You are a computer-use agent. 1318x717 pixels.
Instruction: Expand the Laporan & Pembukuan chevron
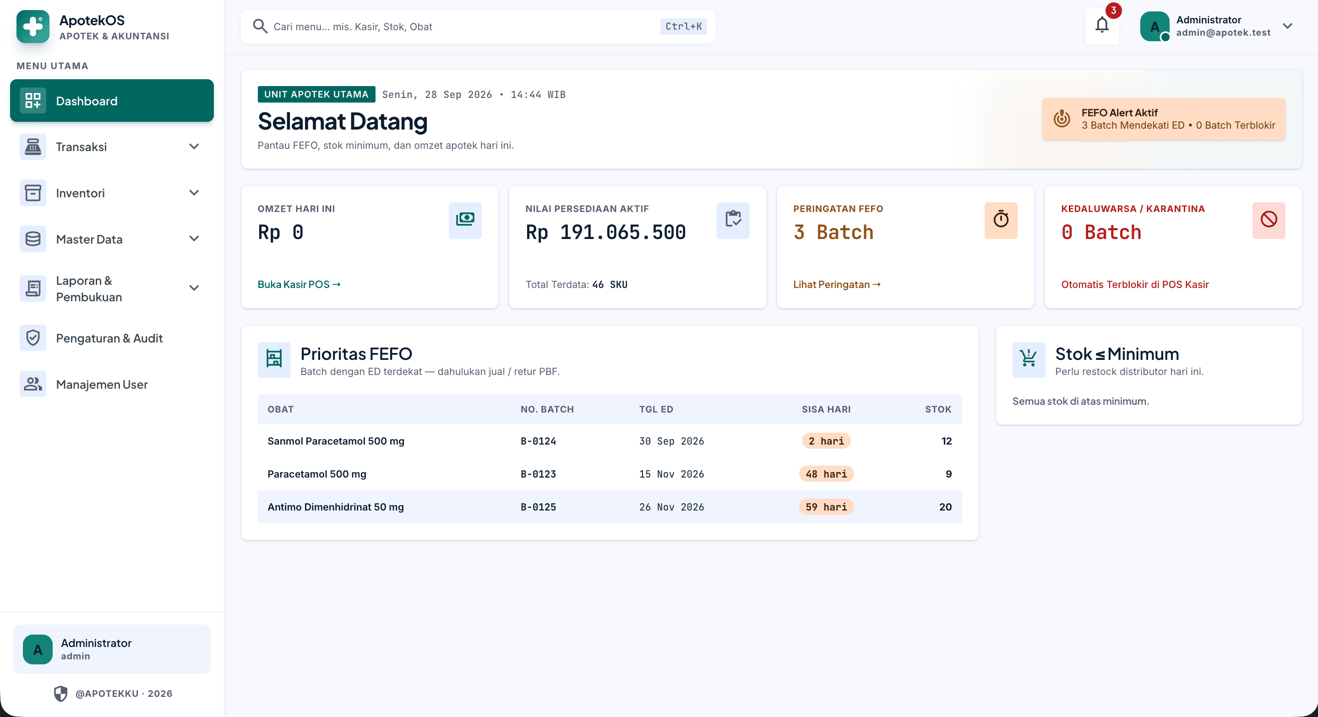coord(194,288)
